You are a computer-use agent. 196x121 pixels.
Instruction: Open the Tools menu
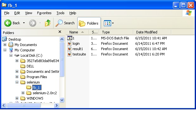click(x=60, y=13)
